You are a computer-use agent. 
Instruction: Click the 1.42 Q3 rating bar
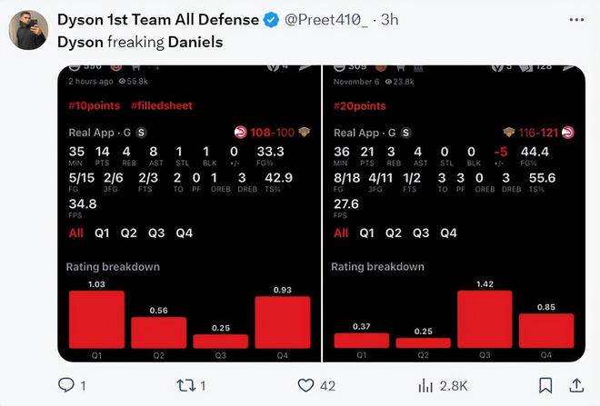pyautogui.click(x=485, y=319)
